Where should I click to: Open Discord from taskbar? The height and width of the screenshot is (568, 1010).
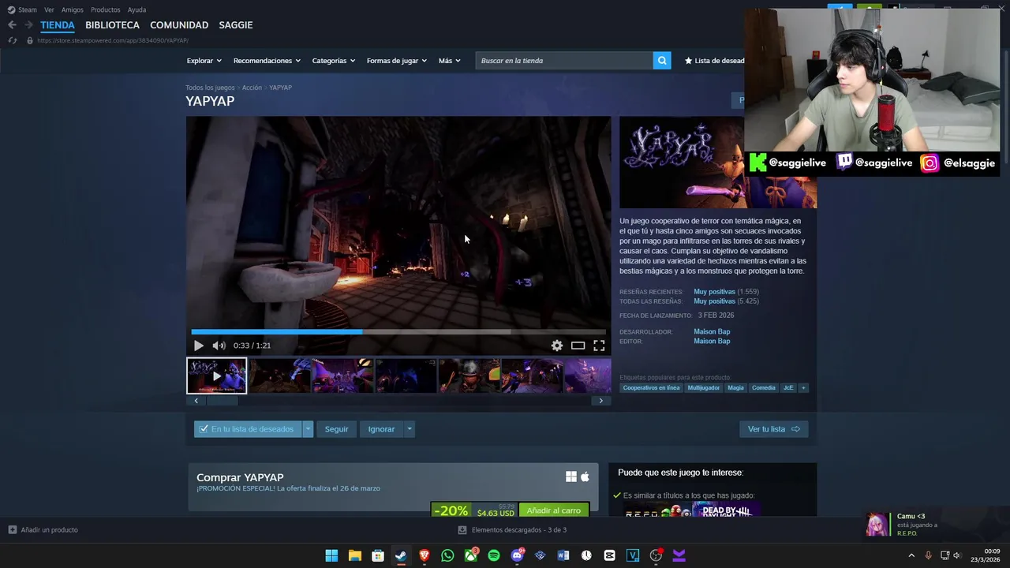coord(517,555)
